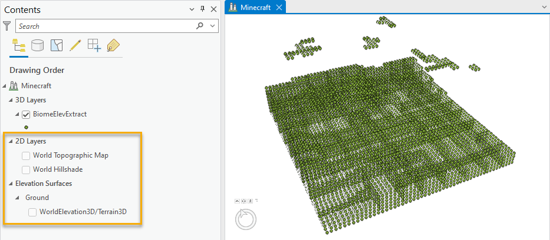This screenshot has height=240, width=550.
Task: Click the navigator heading arrow pointer
Action: click(x=244, y=213)
